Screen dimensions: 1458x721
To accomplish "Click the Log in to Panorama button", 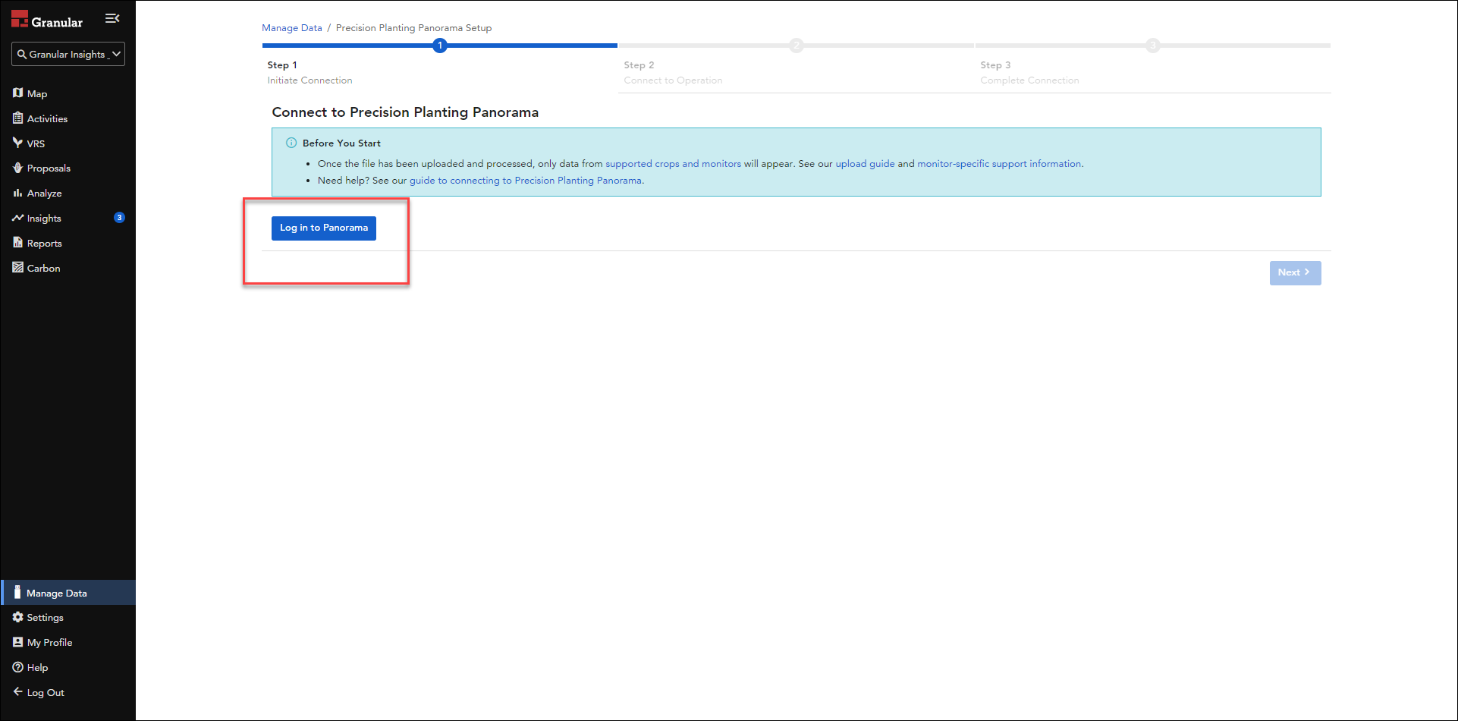I will [324, 228].
